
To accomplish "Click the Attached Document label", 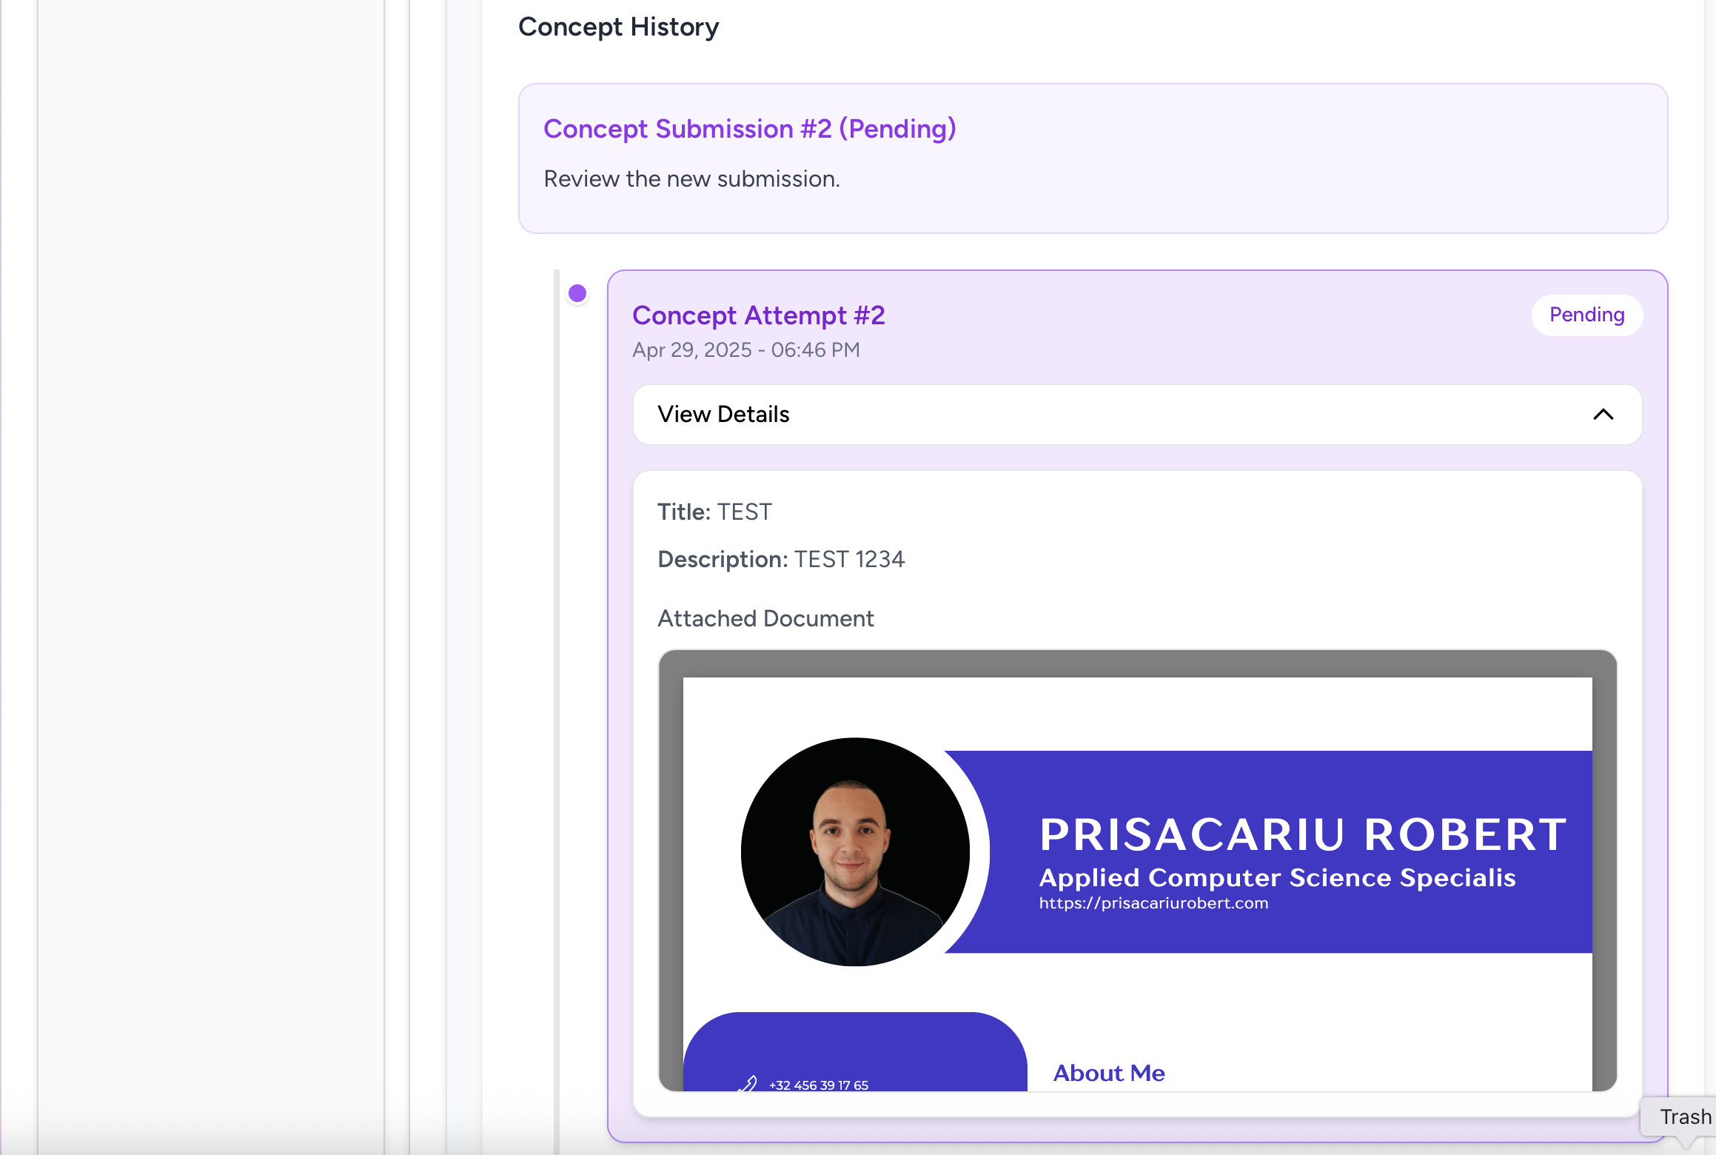I will point(765,618).
